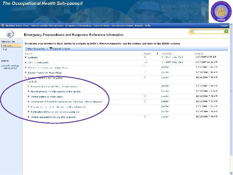Click the OHDEN logo in the header
Screen dimensions: 233x175
[221, 12]
